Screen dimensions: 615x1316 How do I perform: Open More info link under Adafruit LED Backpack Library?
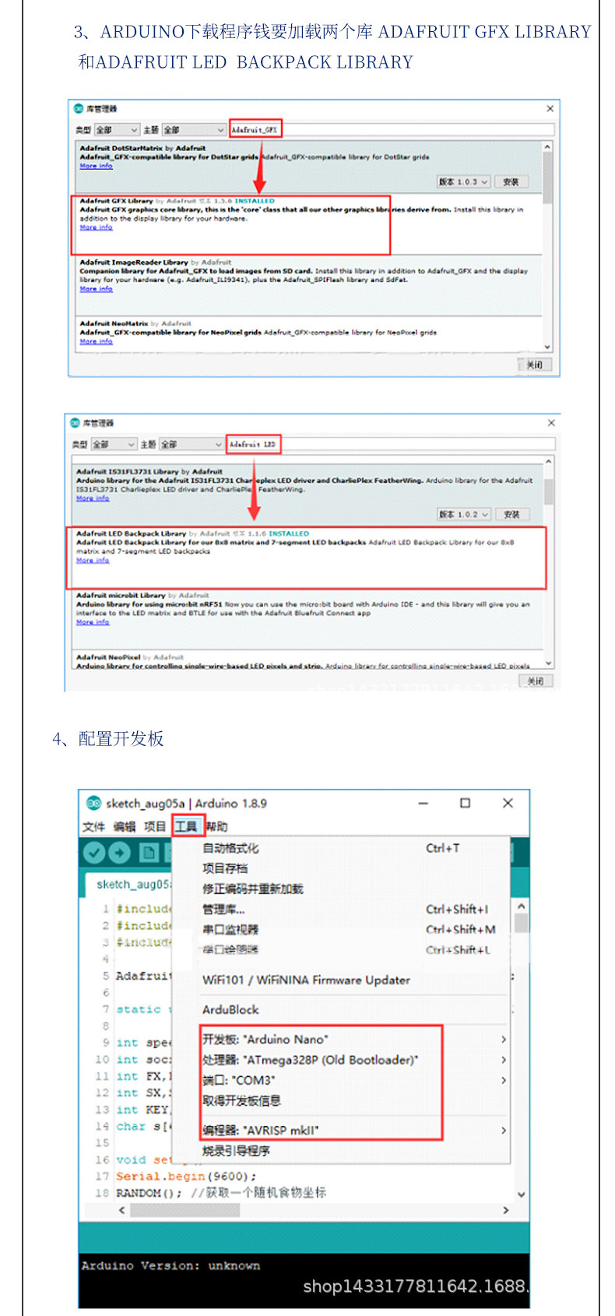point(93,560)
